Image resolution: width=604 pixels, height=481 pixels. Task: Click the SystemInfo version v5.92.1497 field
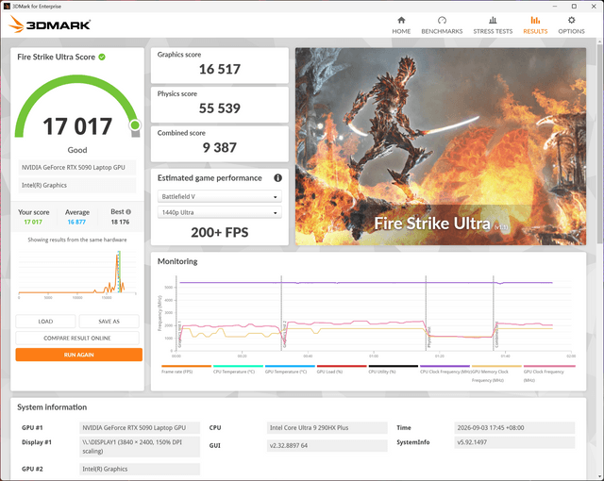point(514,442)
